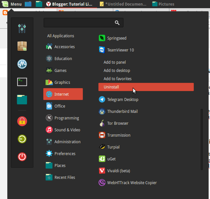Image resolution: width=210 pixels, height=199 pixels.
Task: Open the Games category
Action: click(63, 70)
